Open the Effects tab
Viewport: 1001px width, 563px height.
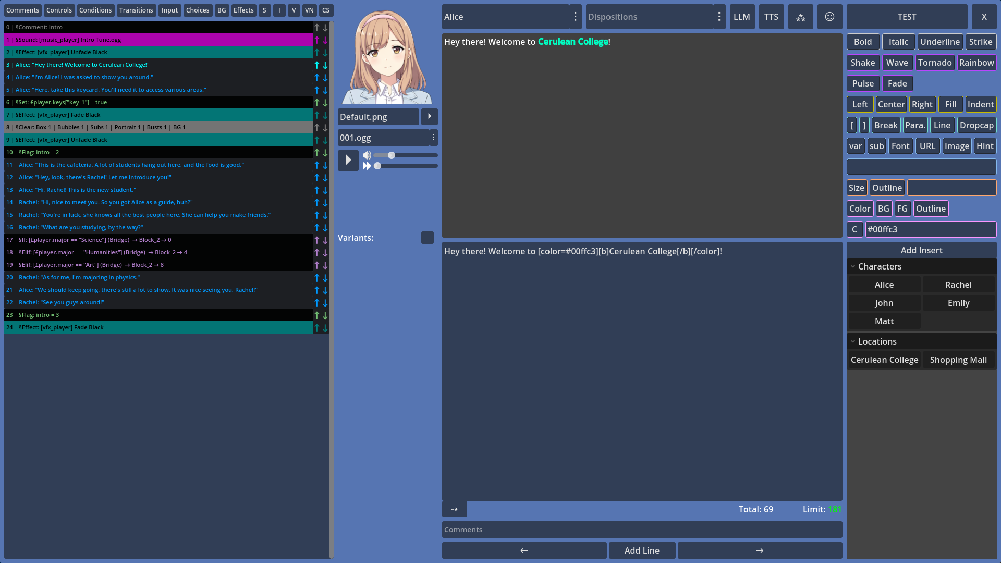point(243,10)
